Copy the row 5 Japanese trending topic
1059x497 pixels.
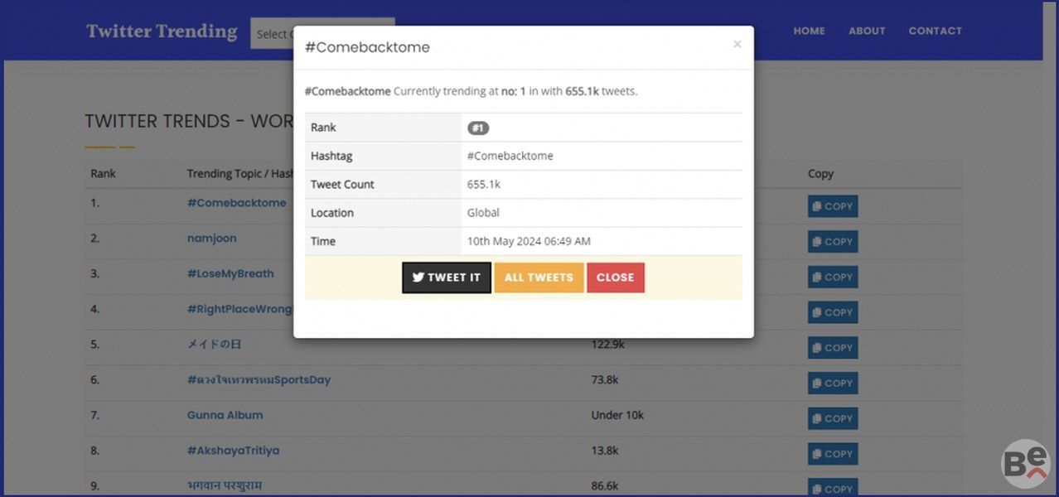(832, 348)
